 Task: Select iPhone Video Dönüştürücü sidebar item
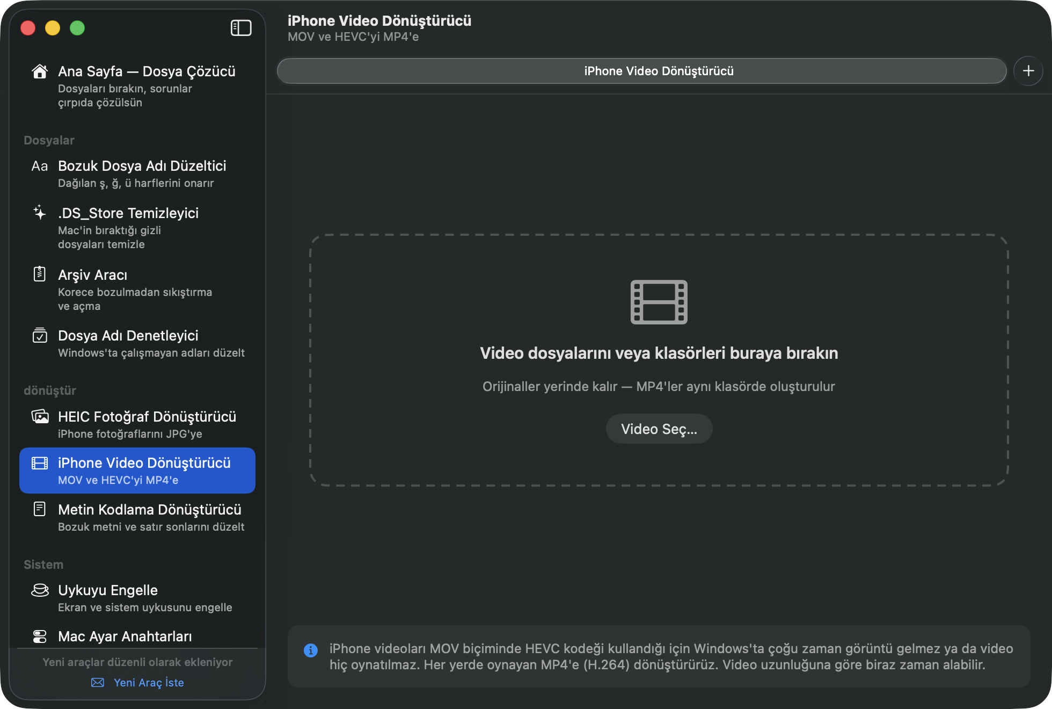pos(137,471)
